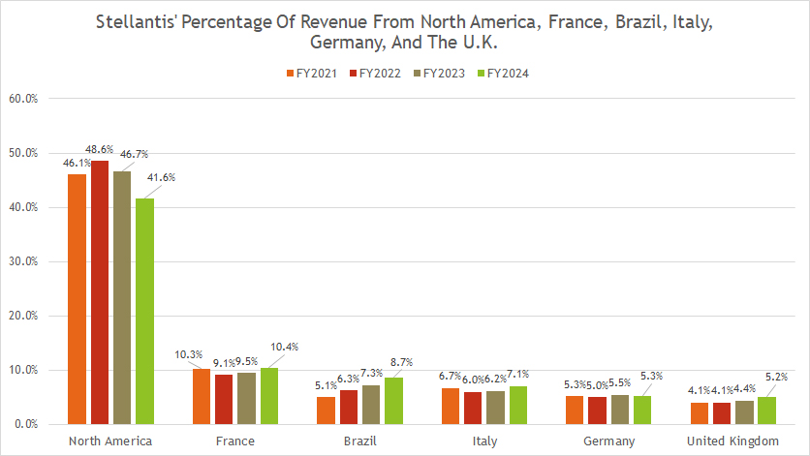Click the 9.5% data label
Screen dimensions: 810x456
(247, 361)
